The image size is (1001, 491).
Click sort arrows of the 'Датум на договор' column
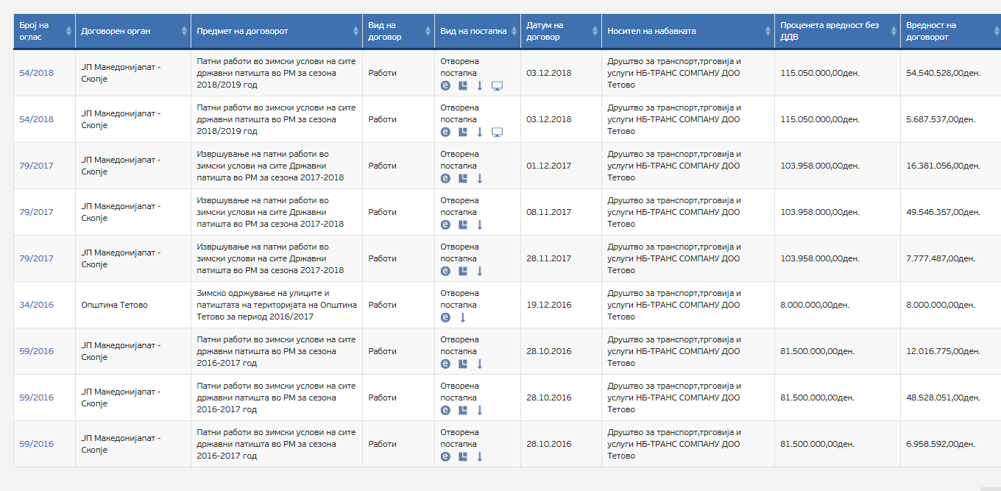595,31
